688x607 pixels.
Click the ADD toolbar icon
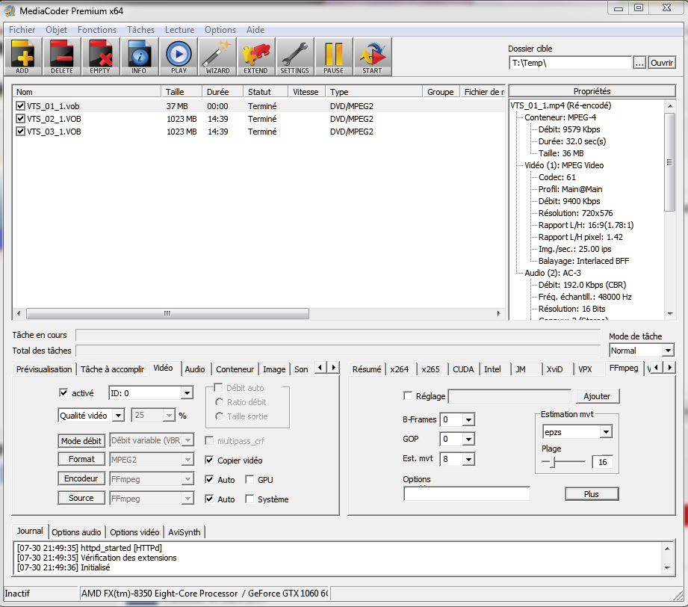(23, 57)
